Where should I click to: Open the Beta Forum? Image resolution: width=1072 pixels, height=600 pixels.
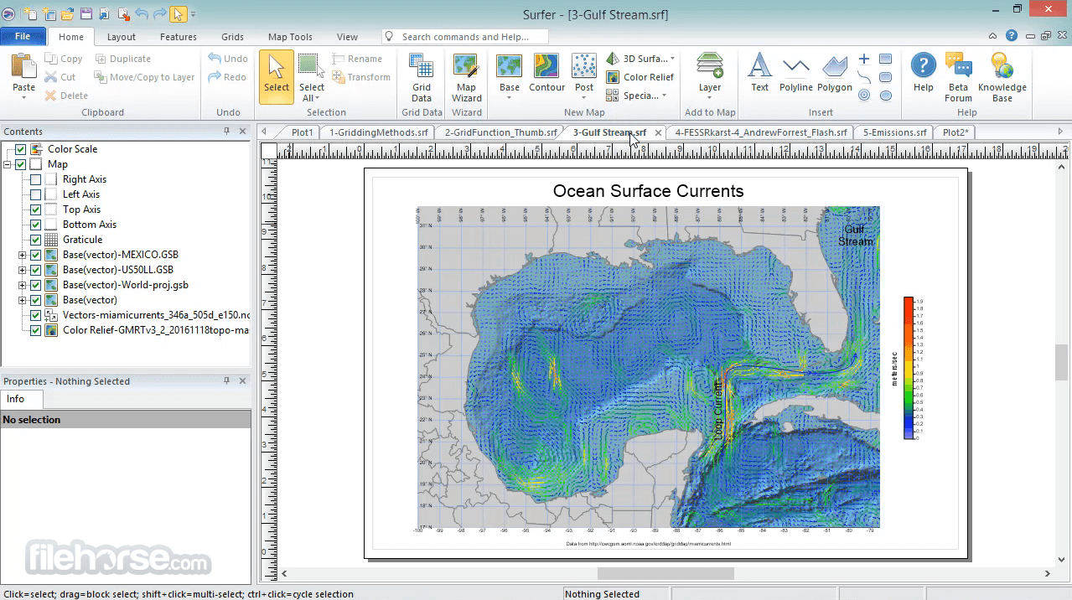tap(959, 77)
